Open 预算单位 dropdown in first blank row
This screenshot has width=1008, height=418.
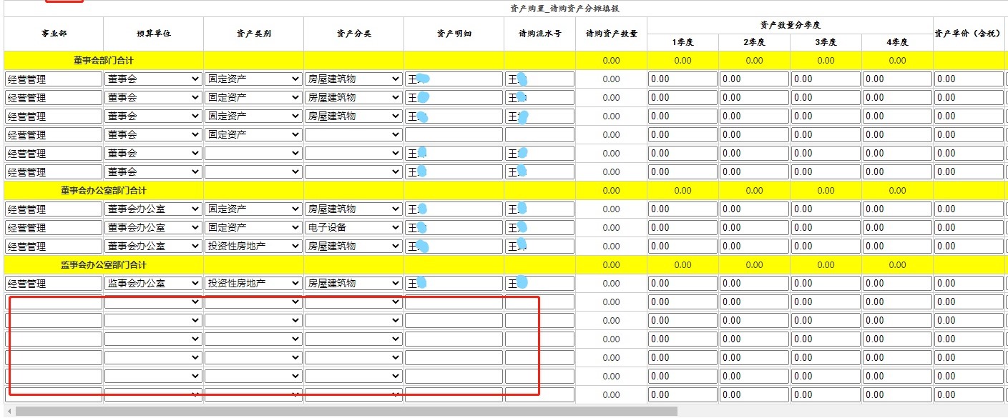[153, 302]
